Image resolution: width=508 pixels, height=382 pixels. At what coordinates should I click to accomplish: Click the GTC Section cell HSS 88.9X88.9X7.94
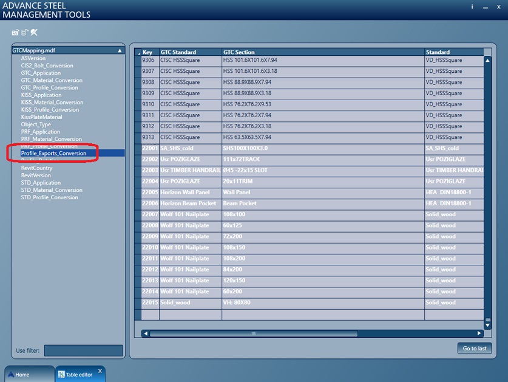click(323, 83)
